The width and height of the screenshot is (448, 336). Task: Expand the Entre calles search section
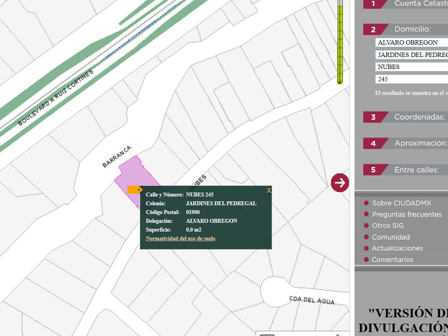click(405, 170)
